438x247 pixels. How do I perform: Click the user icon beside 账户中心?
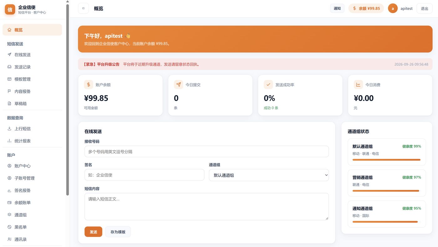pos(9,166)
